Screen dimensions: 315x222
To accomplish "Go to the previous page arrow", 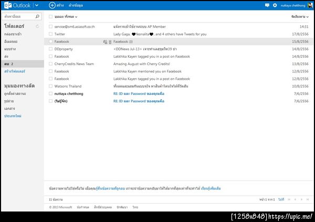I will 295,199.
